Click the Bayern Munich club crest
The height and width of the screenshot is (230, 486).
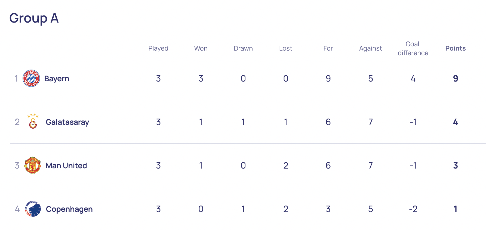(x=31, y=78)
